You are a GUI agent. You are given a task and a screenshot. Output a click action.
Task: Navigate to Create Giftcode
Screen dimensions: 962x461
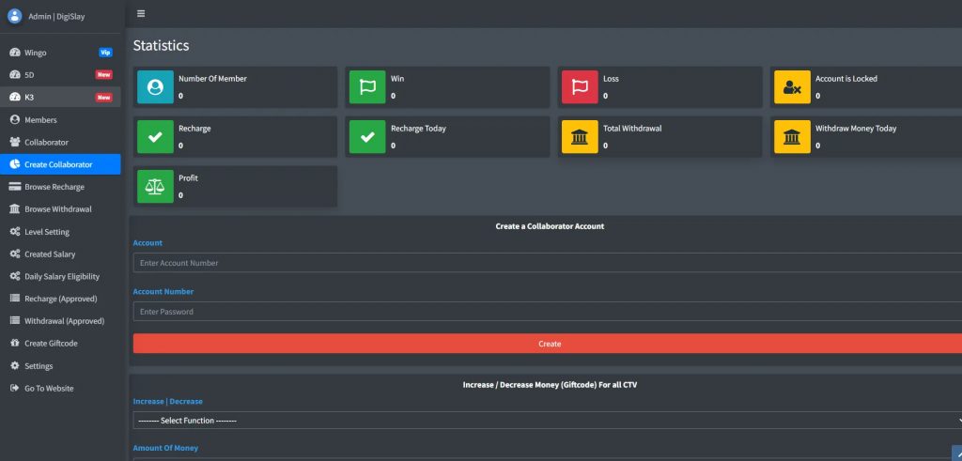click(51, 344)
